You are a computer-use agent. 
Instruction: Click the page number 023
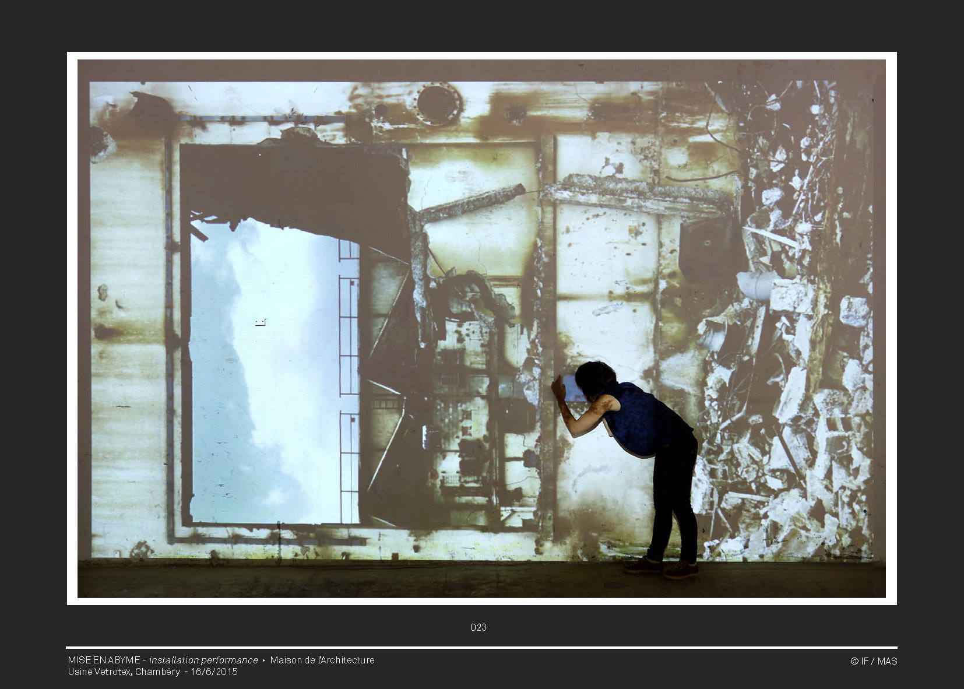pyautogui.click(x=478, y=627)
